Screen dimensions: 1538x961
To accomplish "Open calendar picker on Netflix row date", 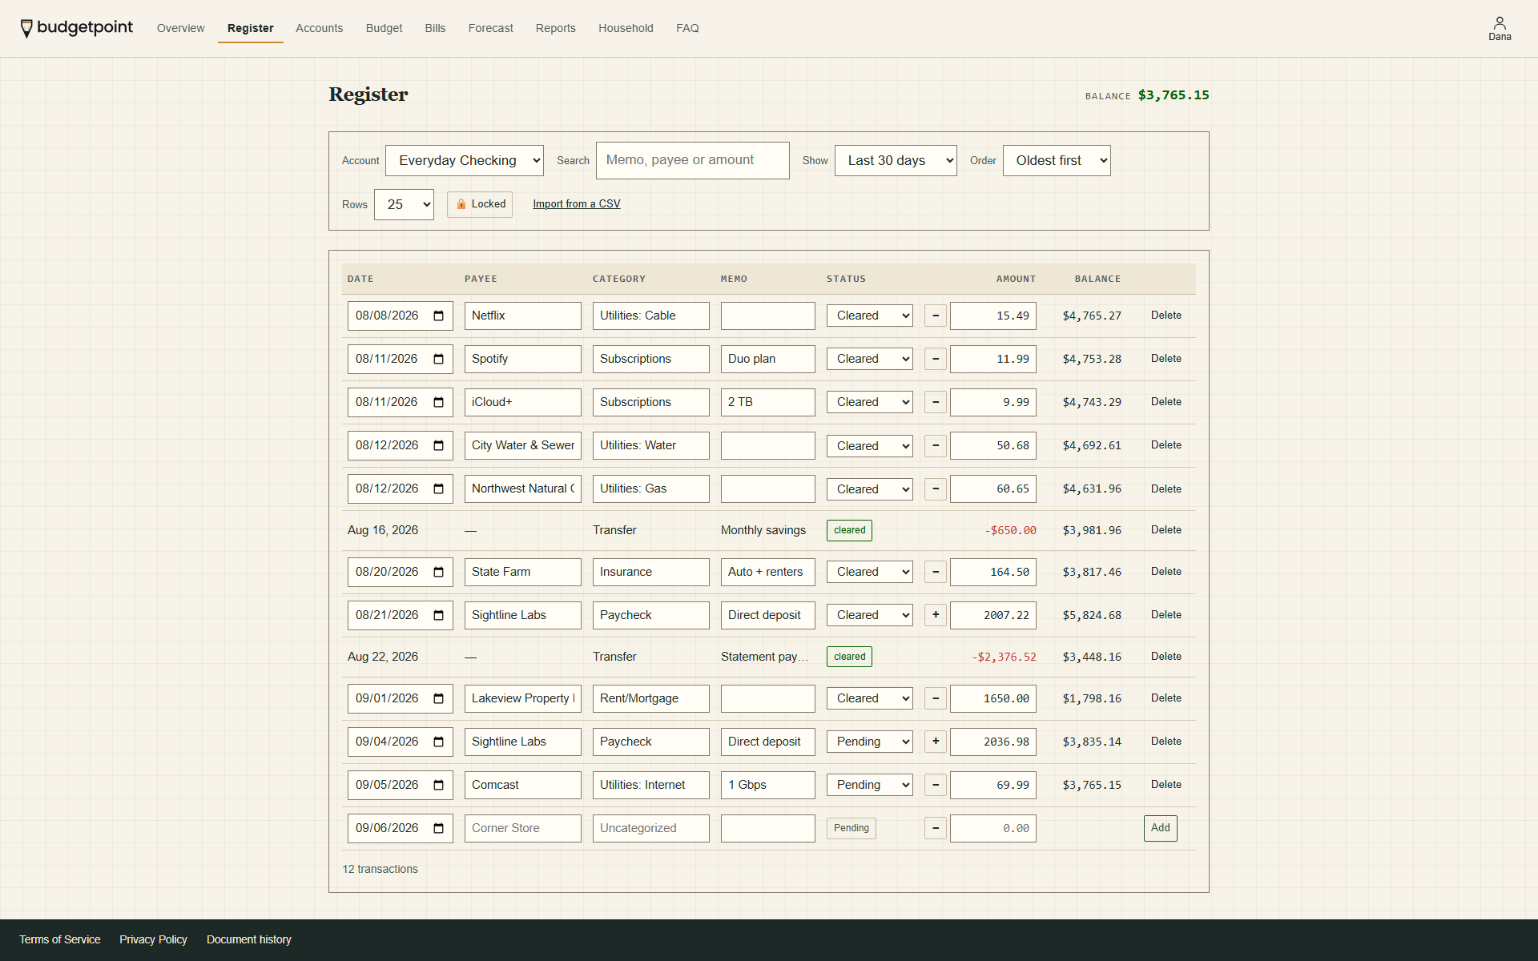I will 438,316.
